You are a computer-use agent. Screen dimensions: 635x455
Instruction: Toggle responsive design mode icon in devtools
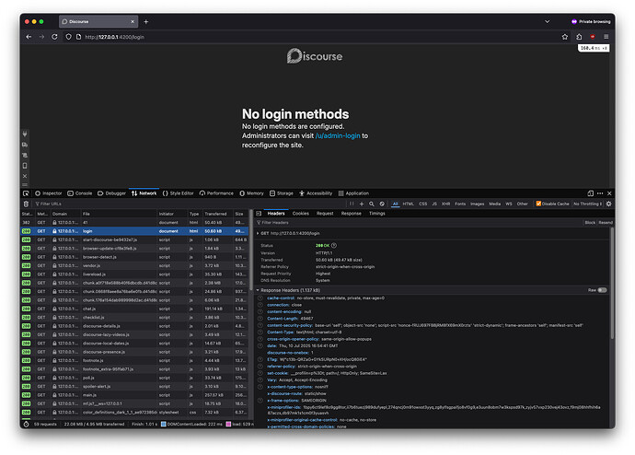pyautogui.click(x=591, y=193)
